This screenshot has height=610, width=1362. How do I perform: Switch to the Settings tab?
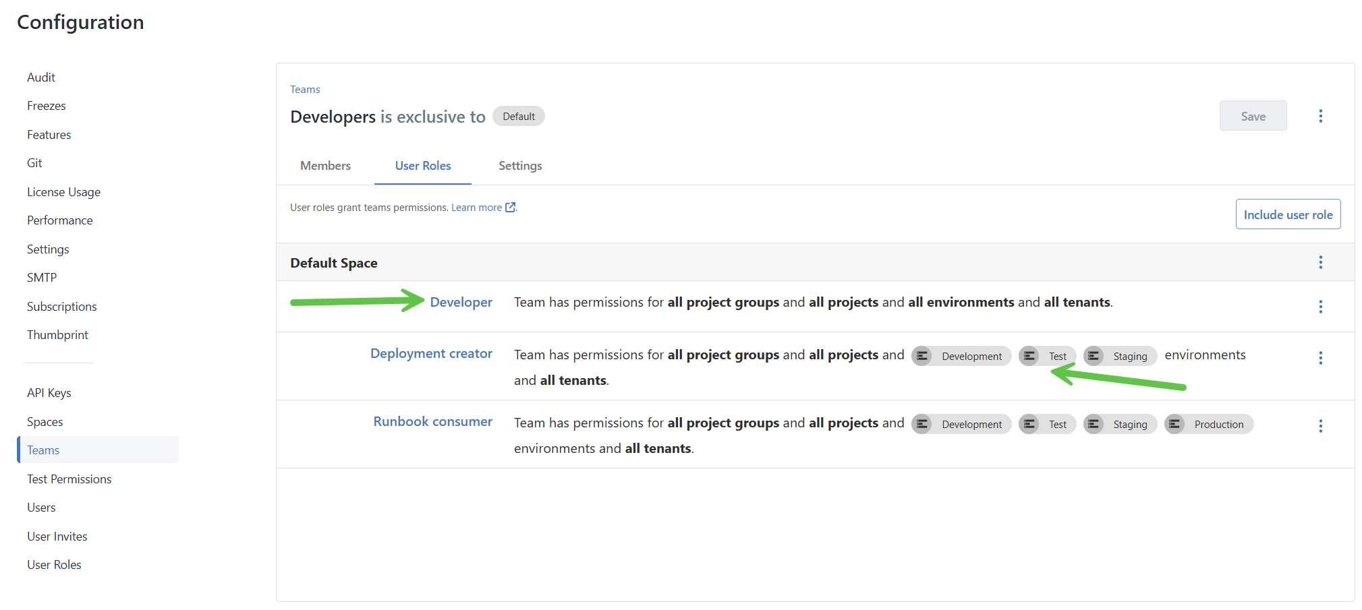coord(520,165)
